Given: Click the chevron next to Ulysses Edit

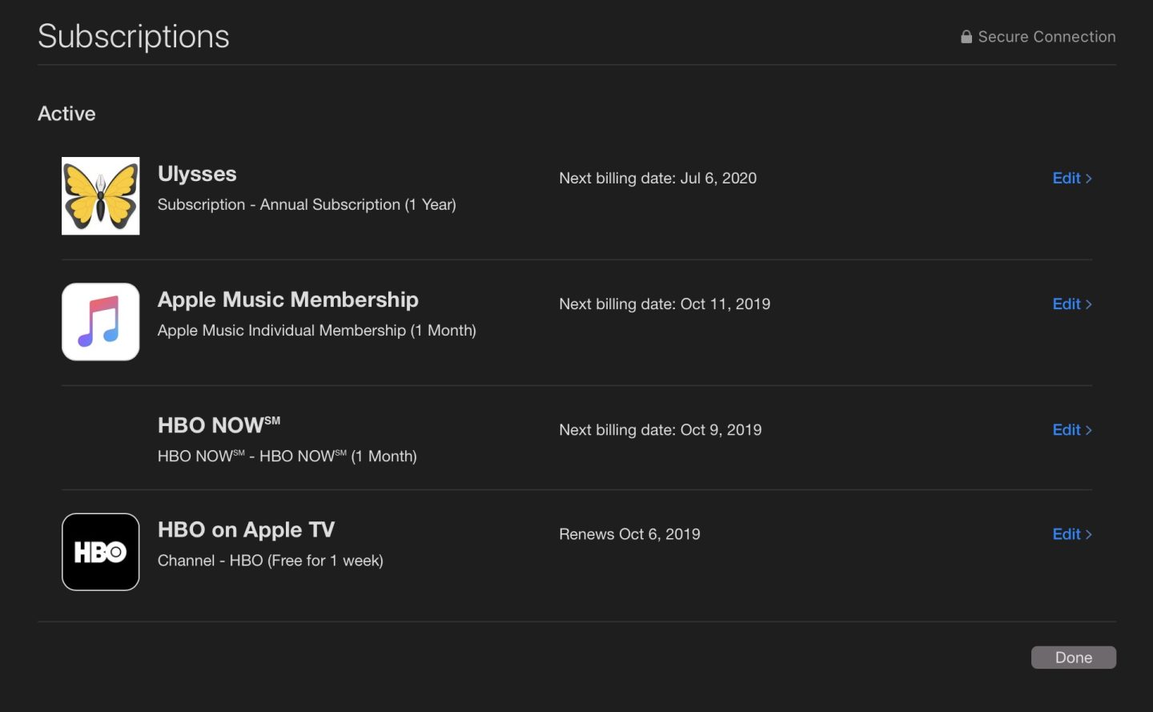Looking at the screenshot, I should point(1089,179).
